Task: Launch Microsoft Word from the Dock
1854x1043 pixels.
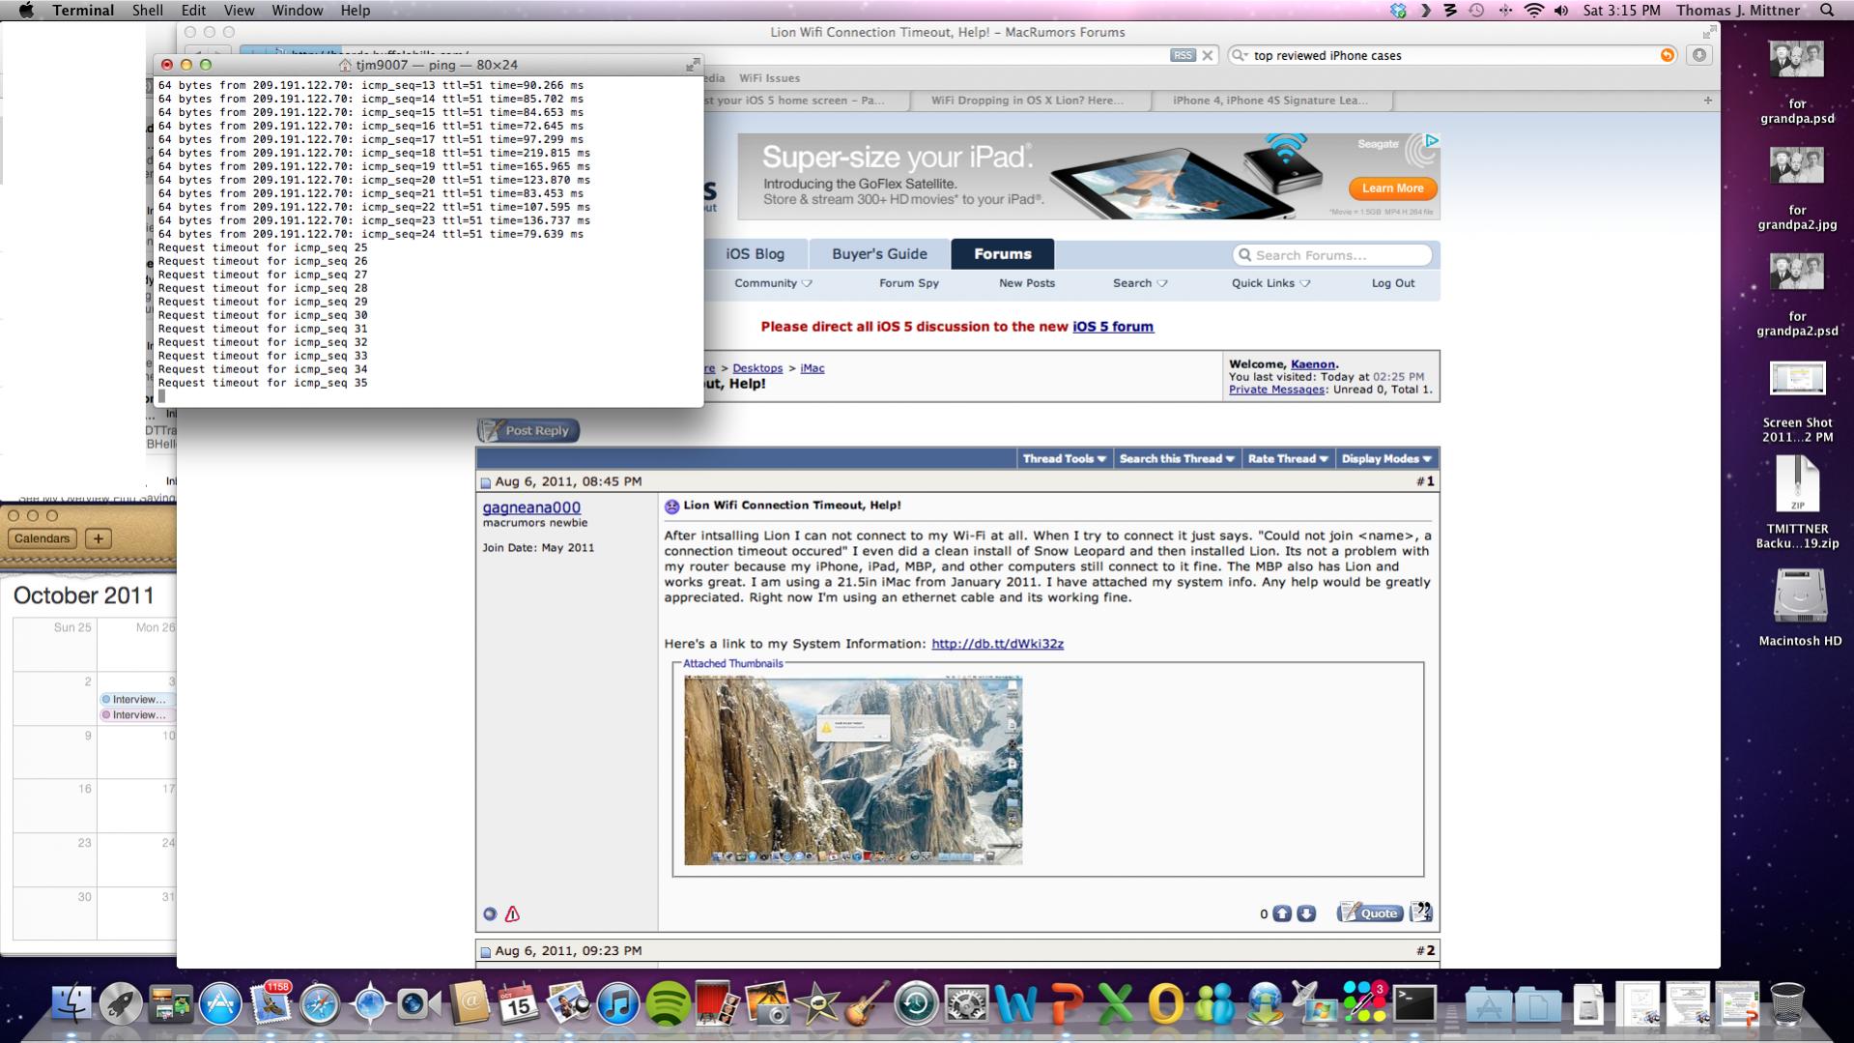Action: pos(1015,1003)
